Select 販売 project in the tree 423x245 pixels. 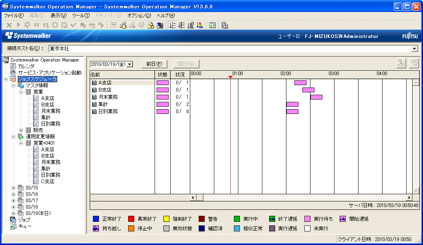(38, 130)
